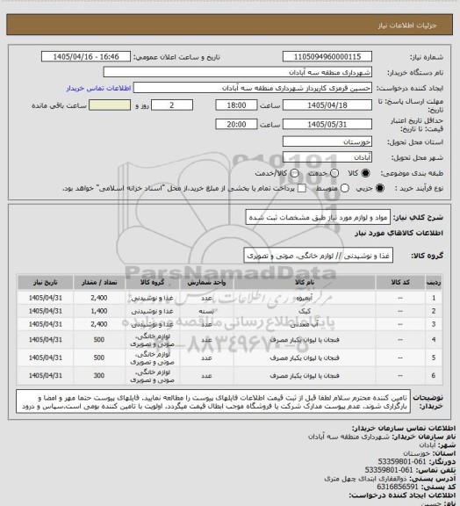This screenshot has height=506, width=460.
Task: Click the disposable cup item in row 5
Action: coord(305,358)
